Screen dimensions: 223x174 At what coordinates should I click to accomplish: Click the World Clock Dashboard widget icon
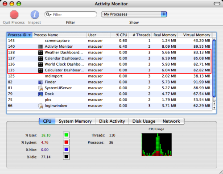point(41,64)
